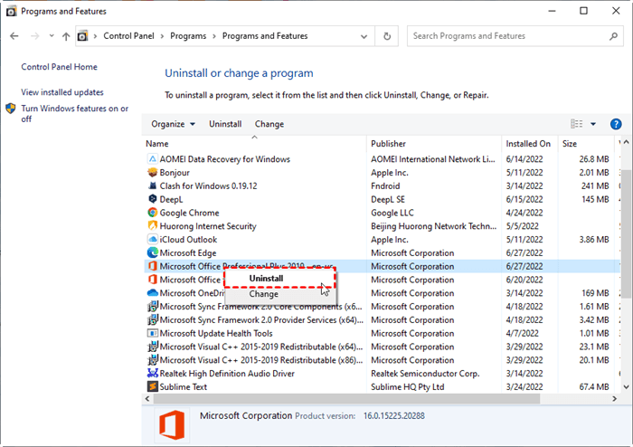The height and width of the screenshot is (447, 633).
Task: Click the Huorong Internet Security icon
Action: tap(153, 226)
